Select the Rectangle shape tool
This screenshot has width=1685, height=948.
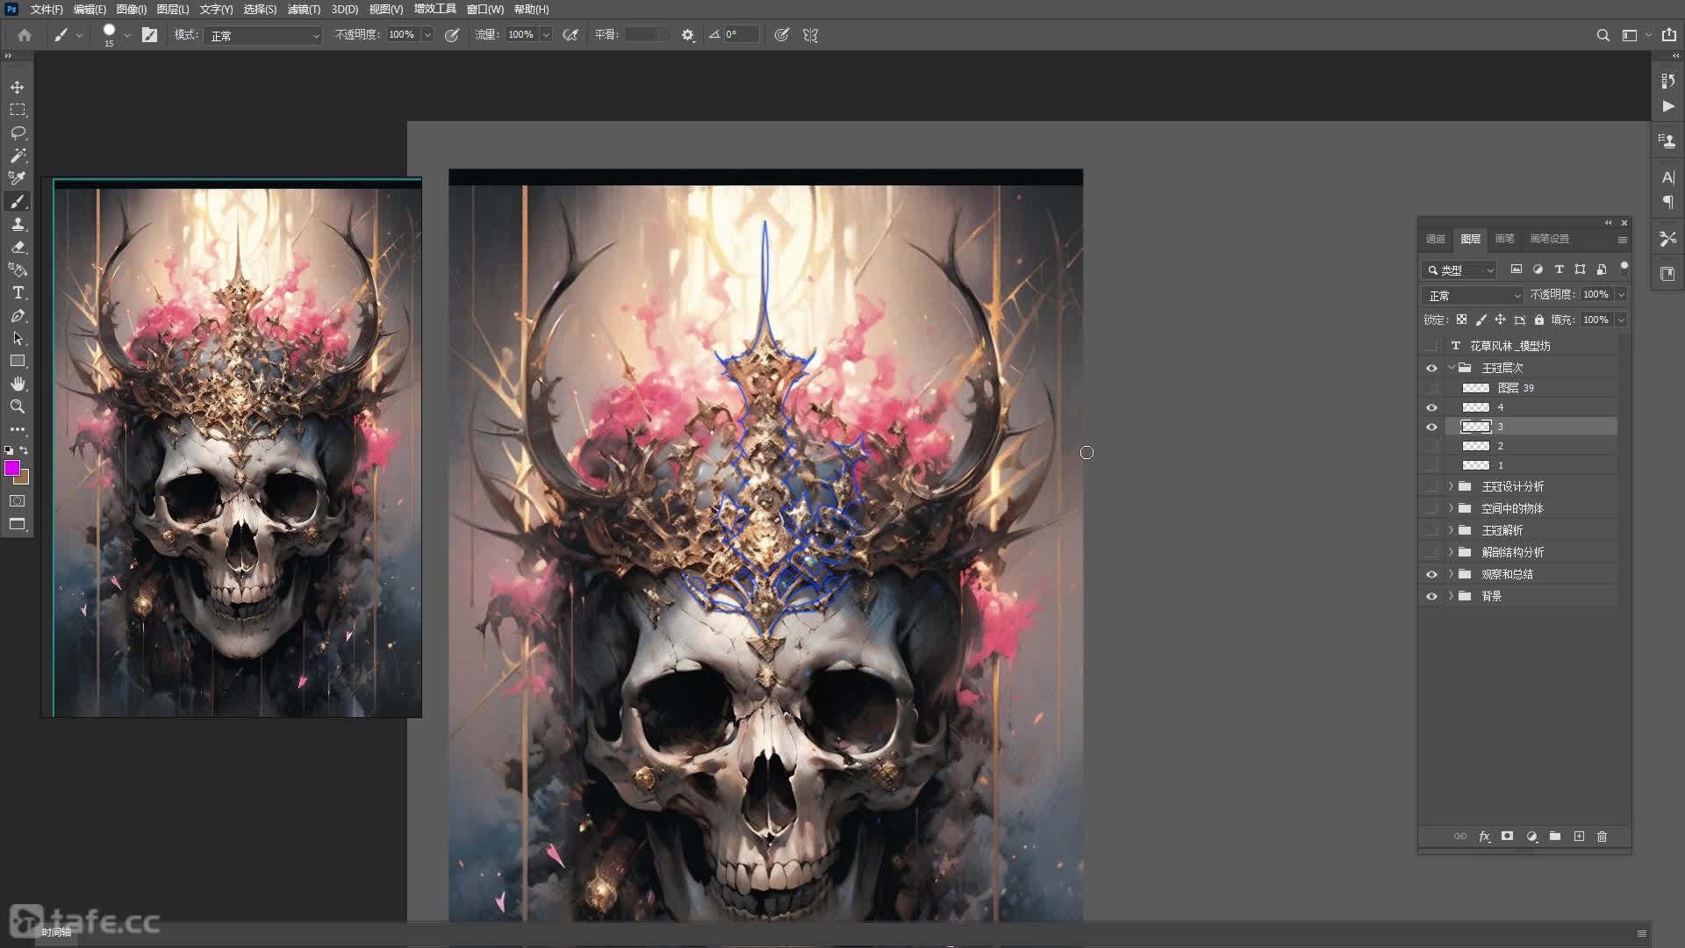18,362
